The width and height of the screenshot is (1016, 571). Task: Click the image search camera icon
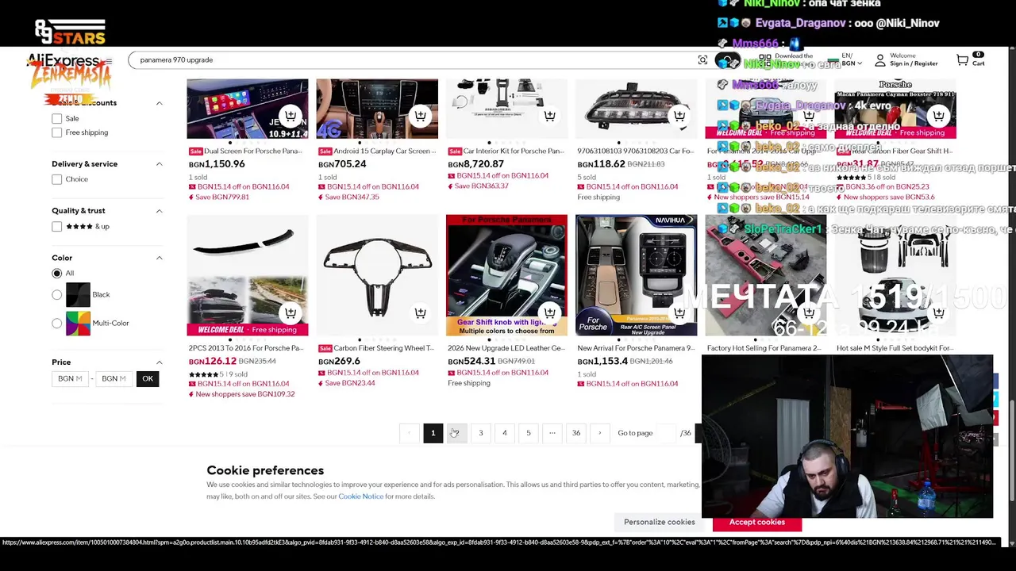(x=702, y=60)
